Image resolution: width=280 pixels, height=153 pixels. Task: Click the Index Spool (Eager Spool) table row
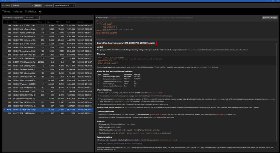tap(119, 77)
